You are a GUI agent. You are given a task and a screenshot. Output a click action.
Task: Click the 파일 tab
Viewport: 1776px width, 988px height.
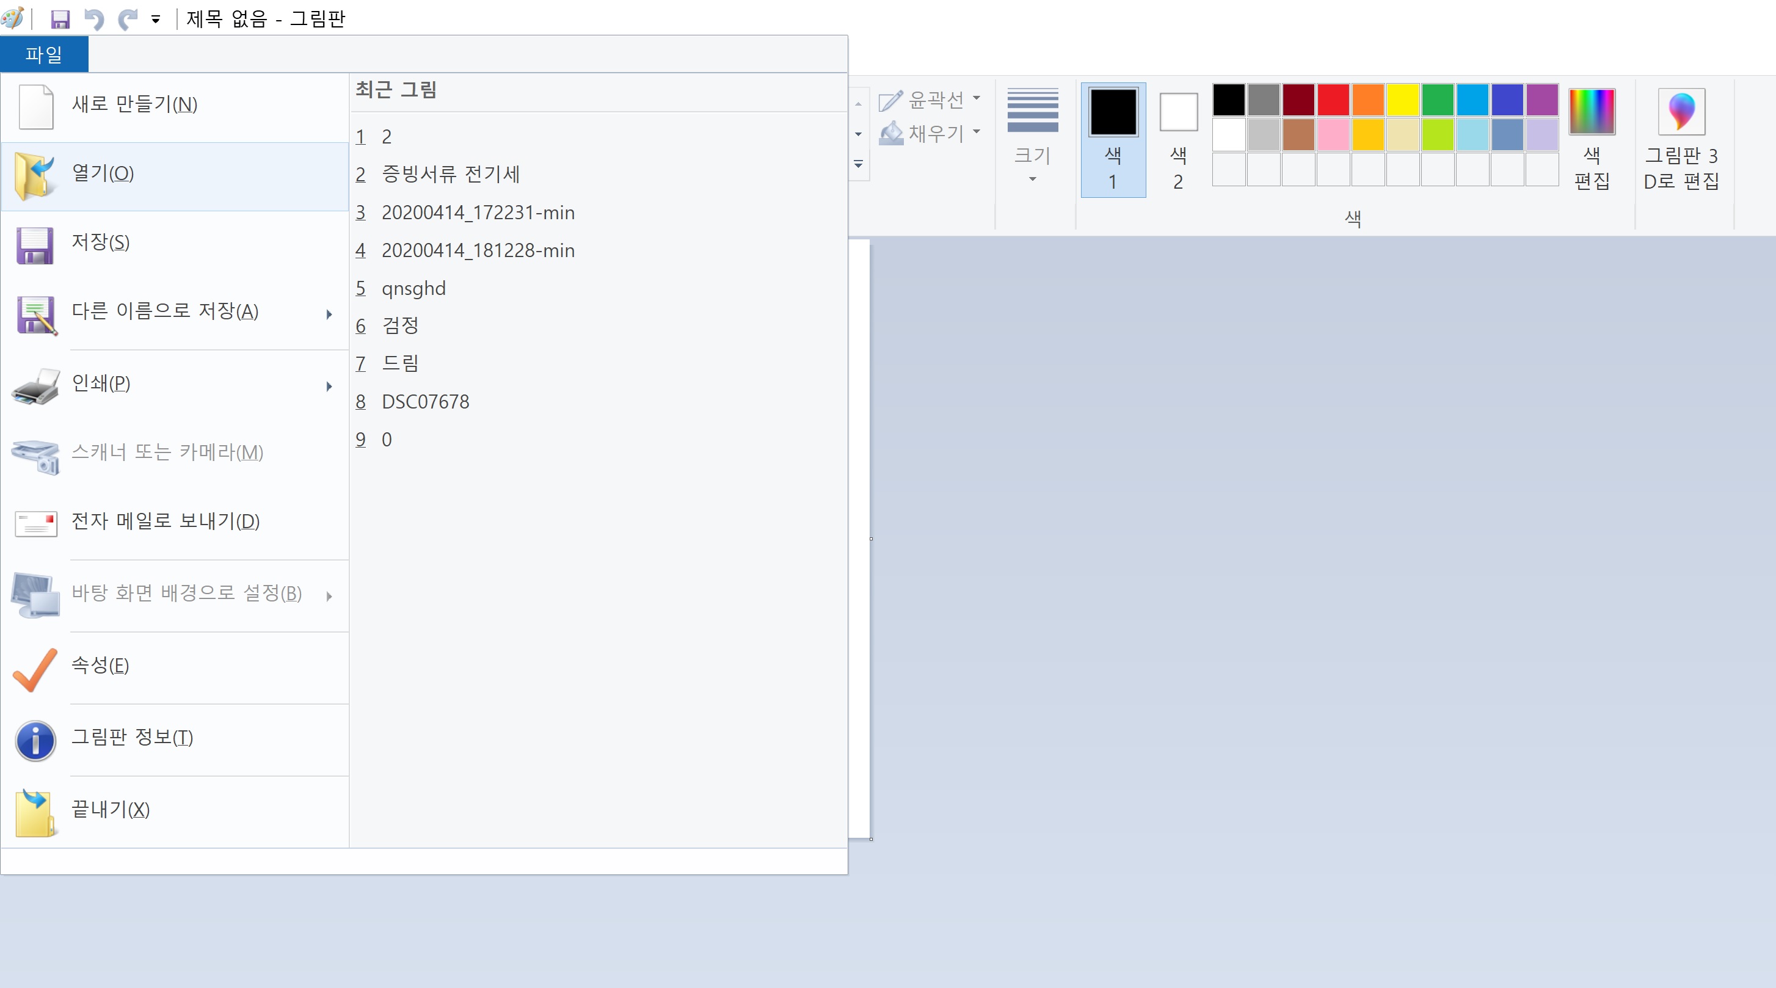(44, 54)
